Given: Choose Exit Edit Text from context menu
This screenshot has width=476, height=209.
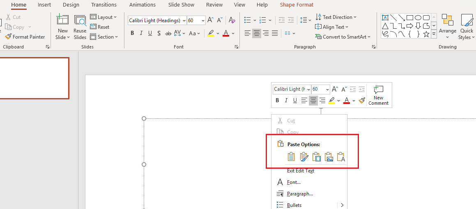Looking at the screenshot, I should click(x=301, y=171).
